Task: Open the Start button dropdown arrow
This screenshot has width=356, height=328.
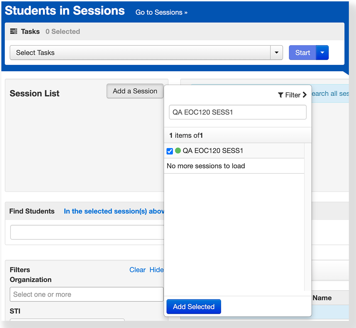Action: (322, 53)
